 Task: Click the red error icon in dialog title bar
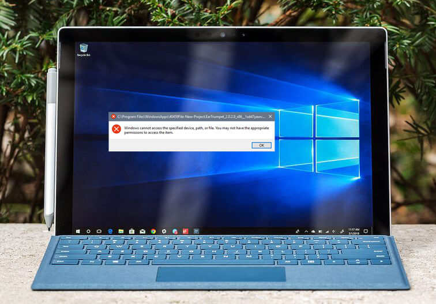click(x=113, y=117)
